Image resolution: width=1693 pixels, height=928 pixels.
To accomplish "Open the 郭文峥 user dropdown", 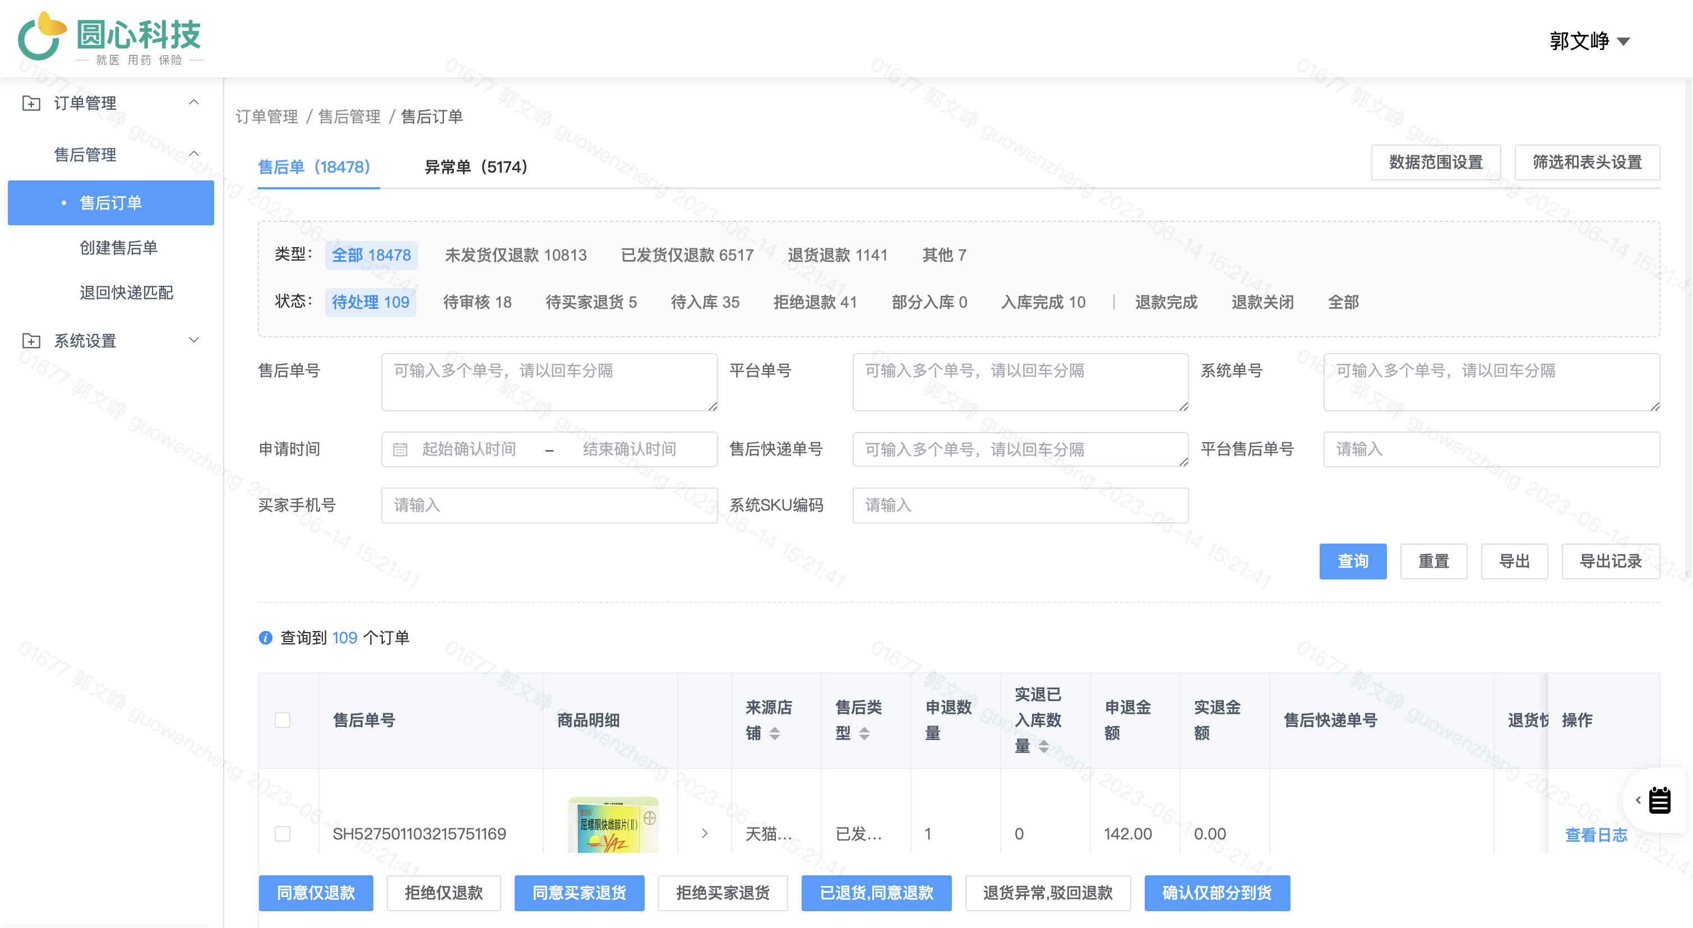I will (x=1589, y=41).
